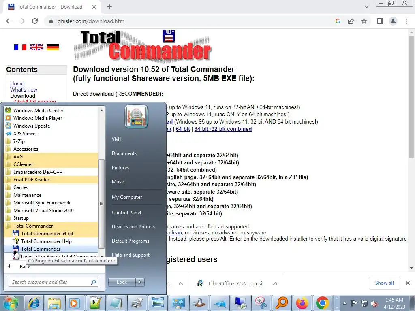The width and height of the screenshot is (415, 311).
Task: Click the Google icon in address bar
Action: pos(338,21)
